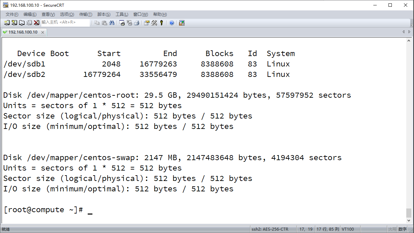The height and width of the screenshot is (233, 414).
Task: Open Help with the blue question icon
Action: 172,23
